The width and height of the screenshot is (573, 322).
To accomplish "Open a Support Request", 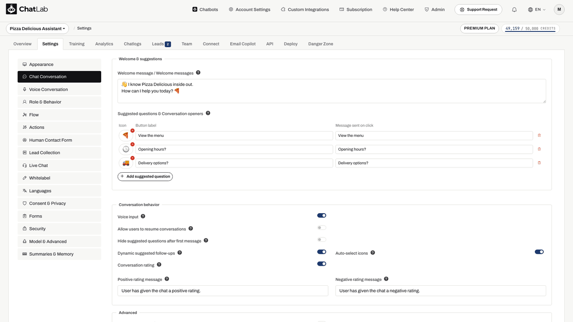I will (x=478, y=10).
